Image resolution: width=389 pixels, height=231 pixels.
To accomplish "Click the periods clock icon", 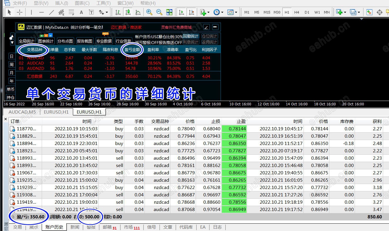I will coord(217,12).
